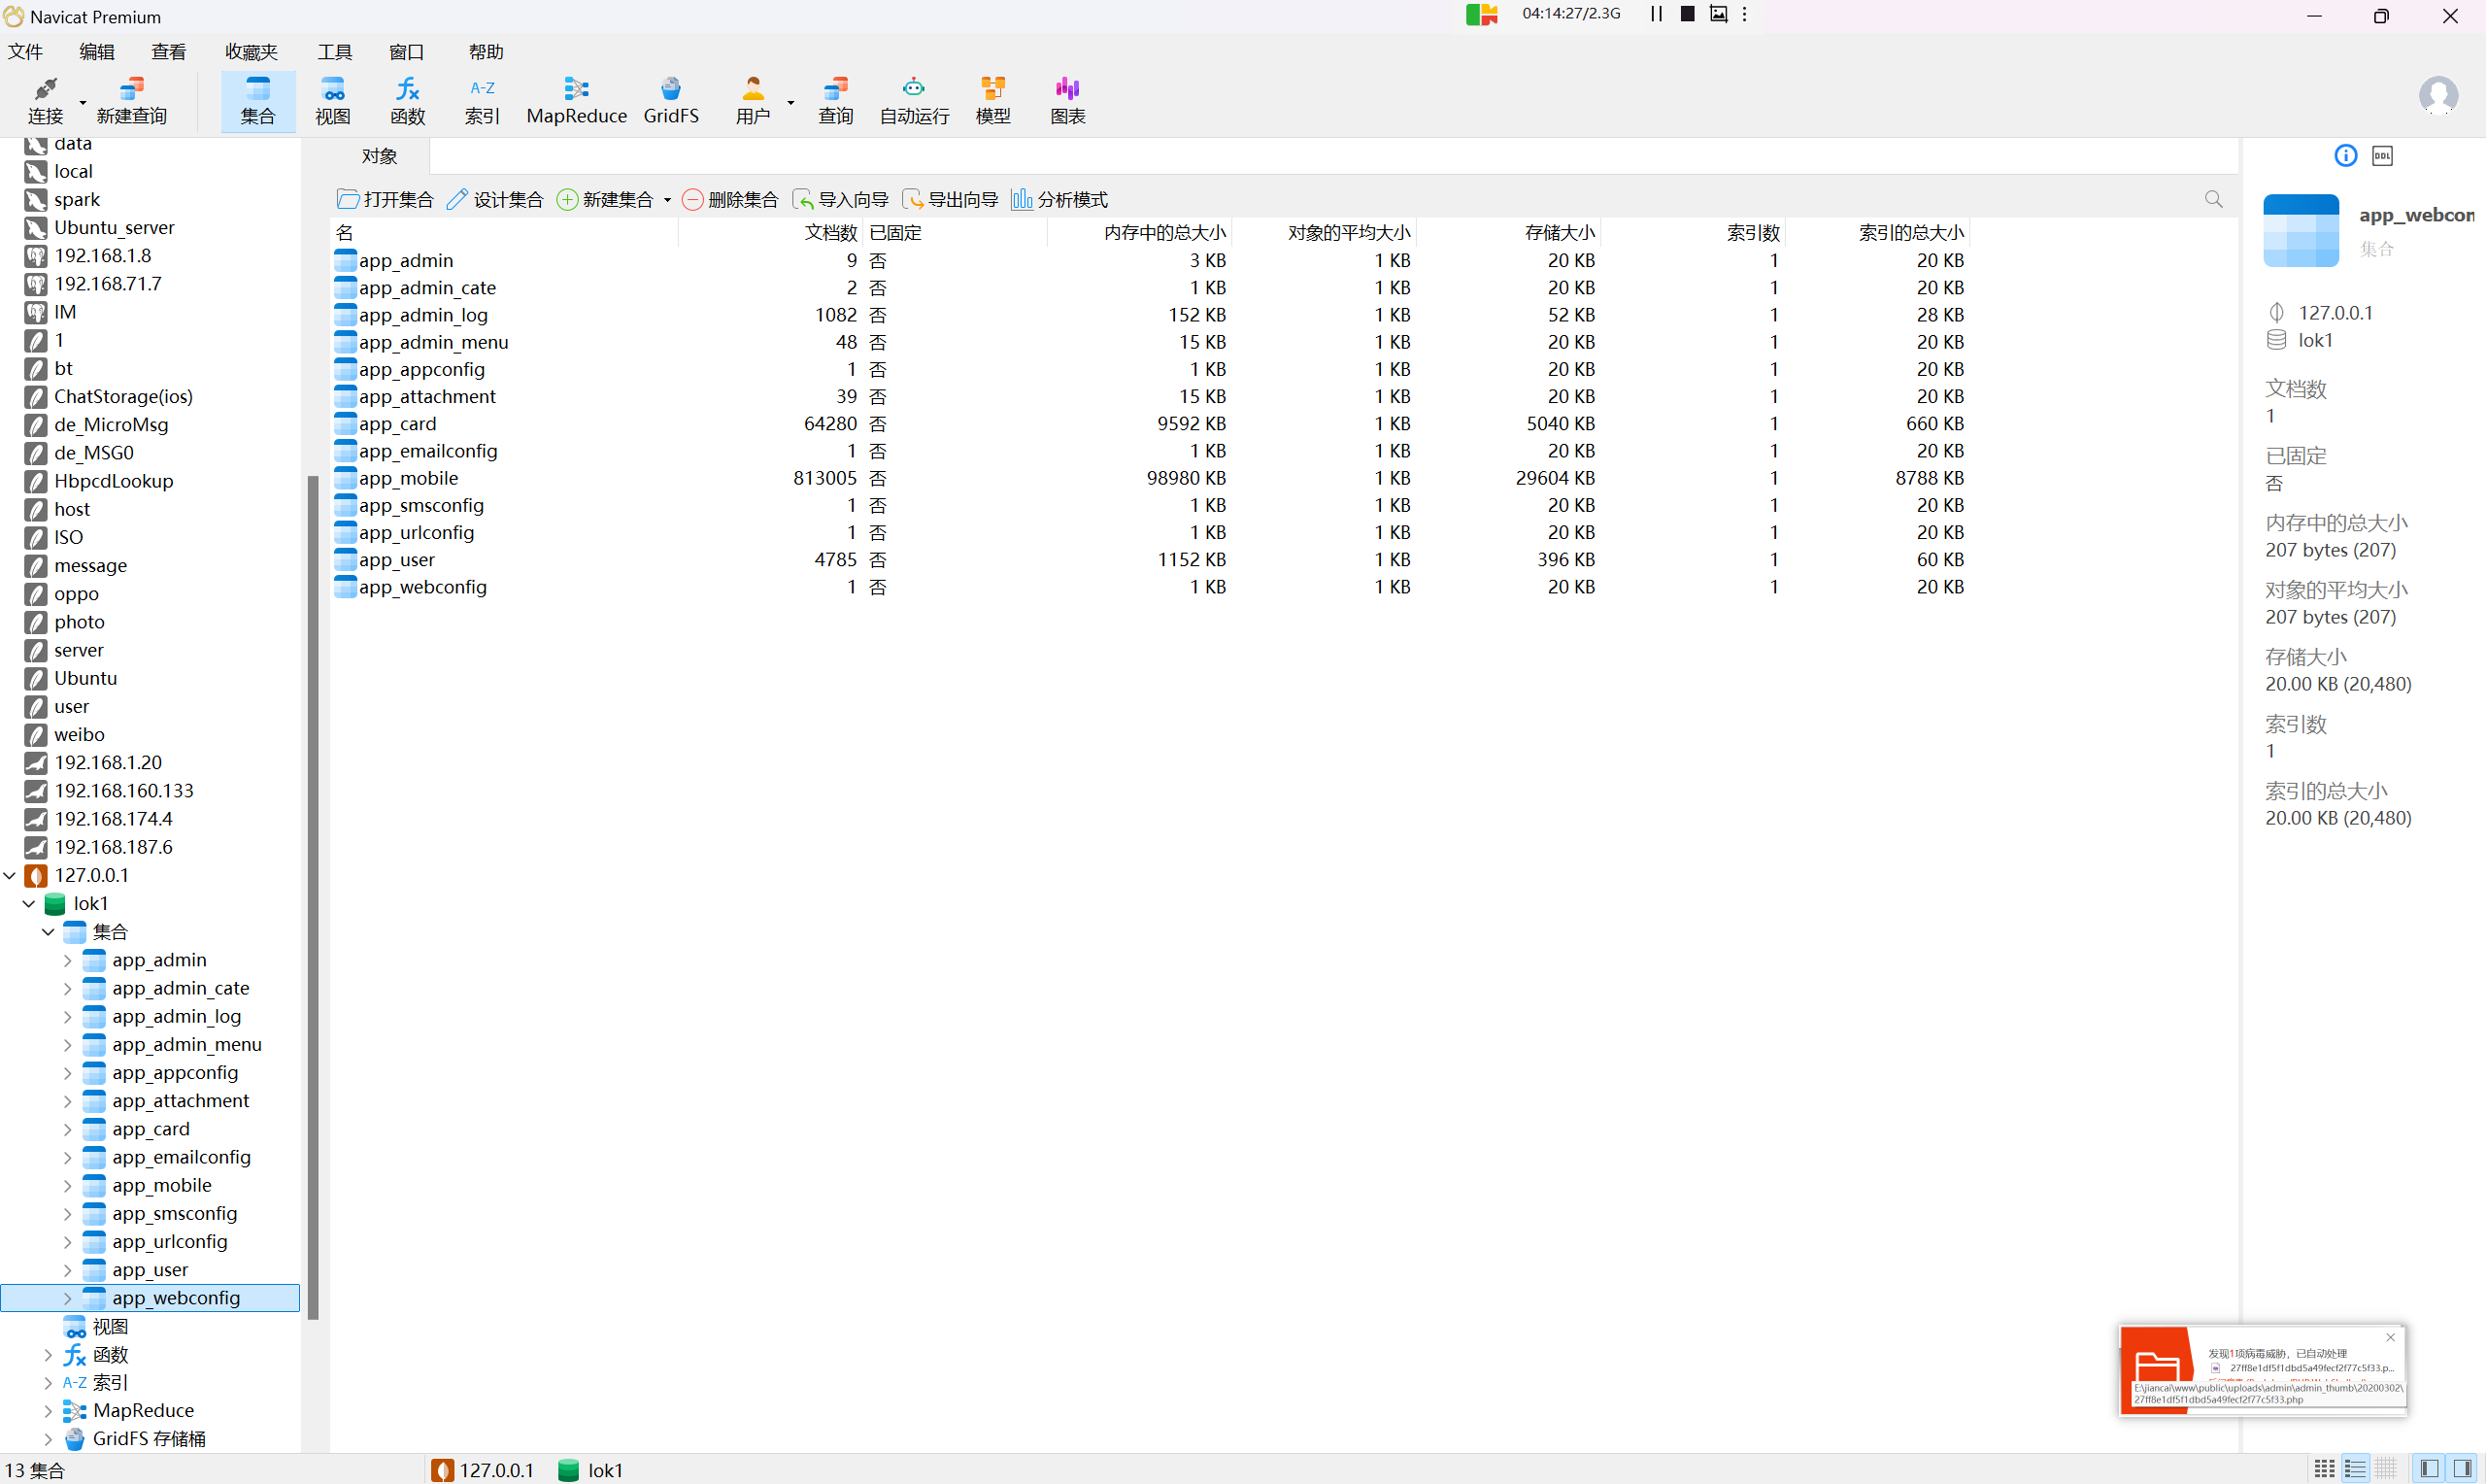Viewport: 2486px width, 1484px height.
Task: Open the Charts (图表) toolbar icon
Action: coord(1067,101)
